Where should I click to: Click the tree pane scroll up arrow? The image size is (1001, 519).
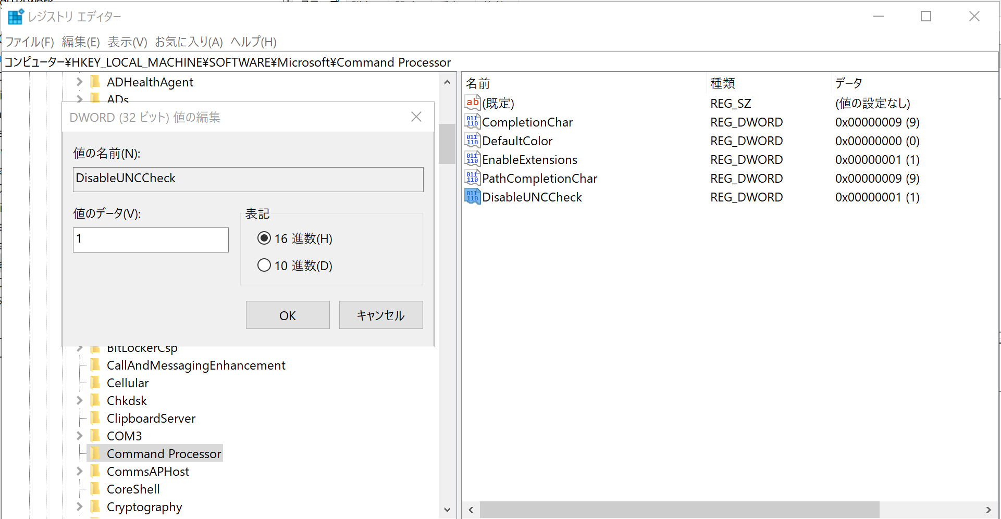click(447, 82)
